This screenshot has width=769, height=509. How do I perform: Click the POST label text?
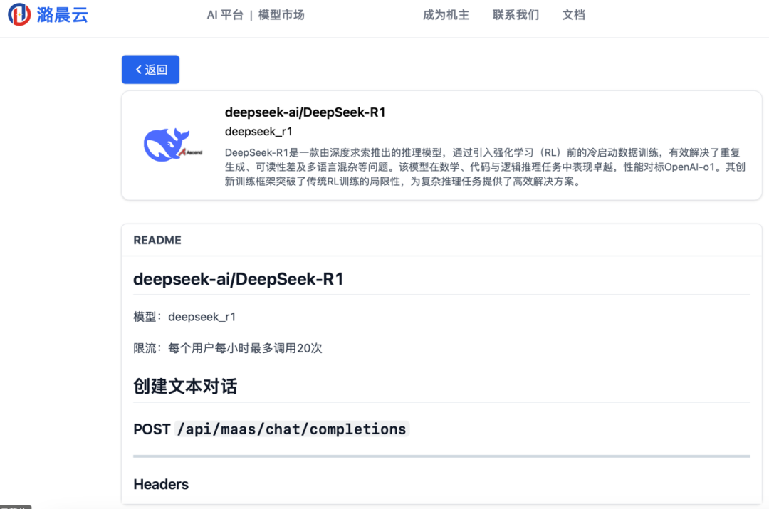point(152,429)
